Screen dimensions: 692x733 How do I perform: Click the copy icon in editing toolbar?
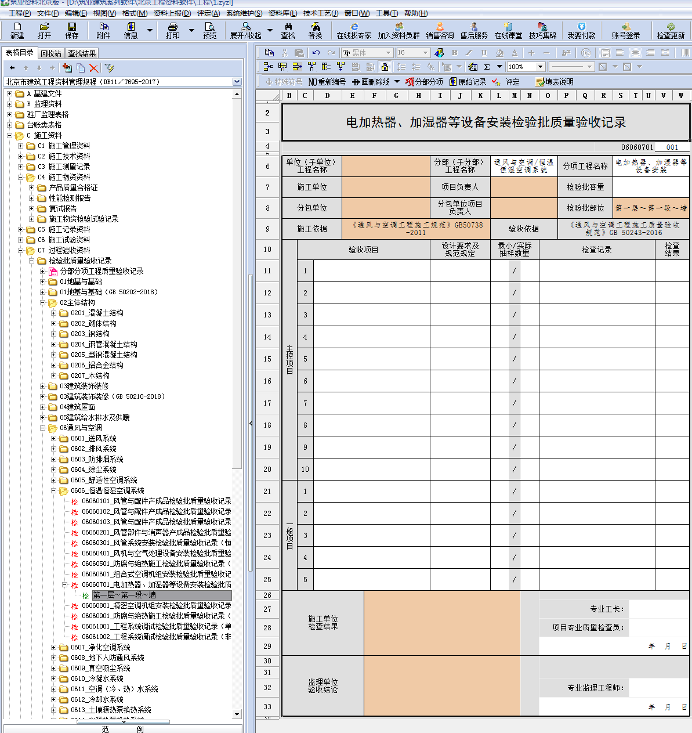[x=270, y=52]
